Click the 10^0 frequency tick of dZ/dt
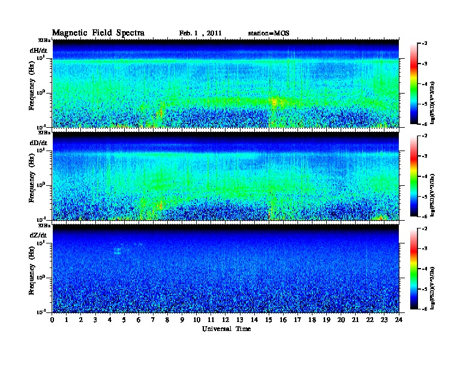475x367 pixels. tap(41, 278)
